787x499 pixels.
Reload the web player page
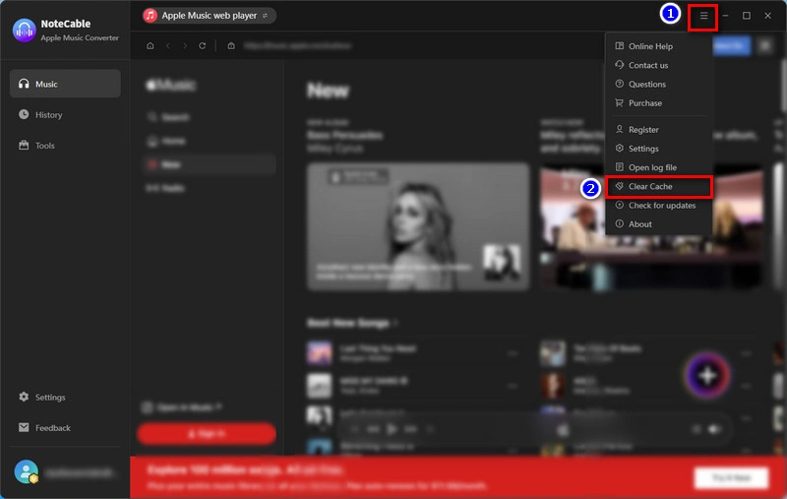203,45
